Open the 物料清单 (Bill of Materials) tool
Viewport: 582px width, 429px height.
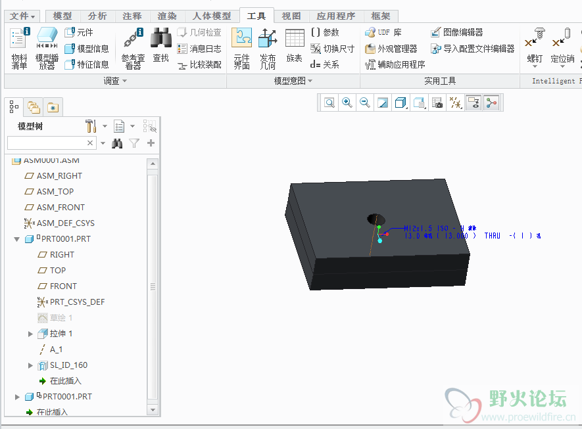(x=19, y=48)
